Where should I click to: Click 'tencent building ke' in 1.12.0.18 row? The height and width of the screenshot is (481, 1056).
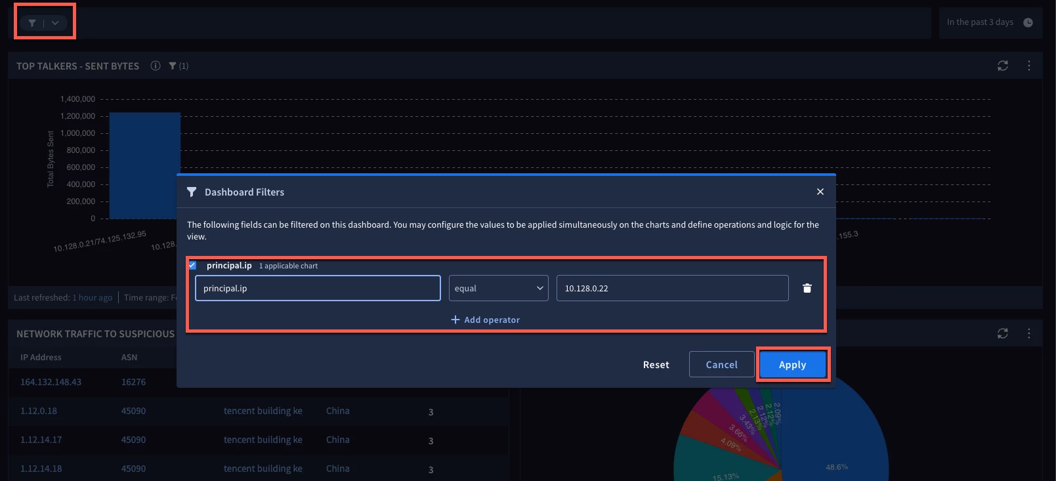(263, 411)
